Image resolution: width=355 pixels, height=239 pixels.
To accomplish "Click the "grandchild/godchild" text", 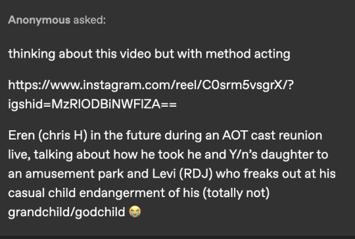I will (x=66, y=212).
